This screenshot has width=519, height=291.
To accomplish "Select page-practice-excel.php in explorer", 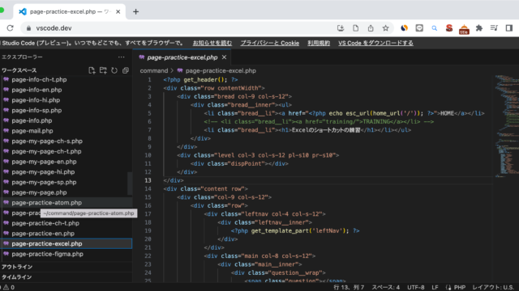I will [x=66, y=243].
